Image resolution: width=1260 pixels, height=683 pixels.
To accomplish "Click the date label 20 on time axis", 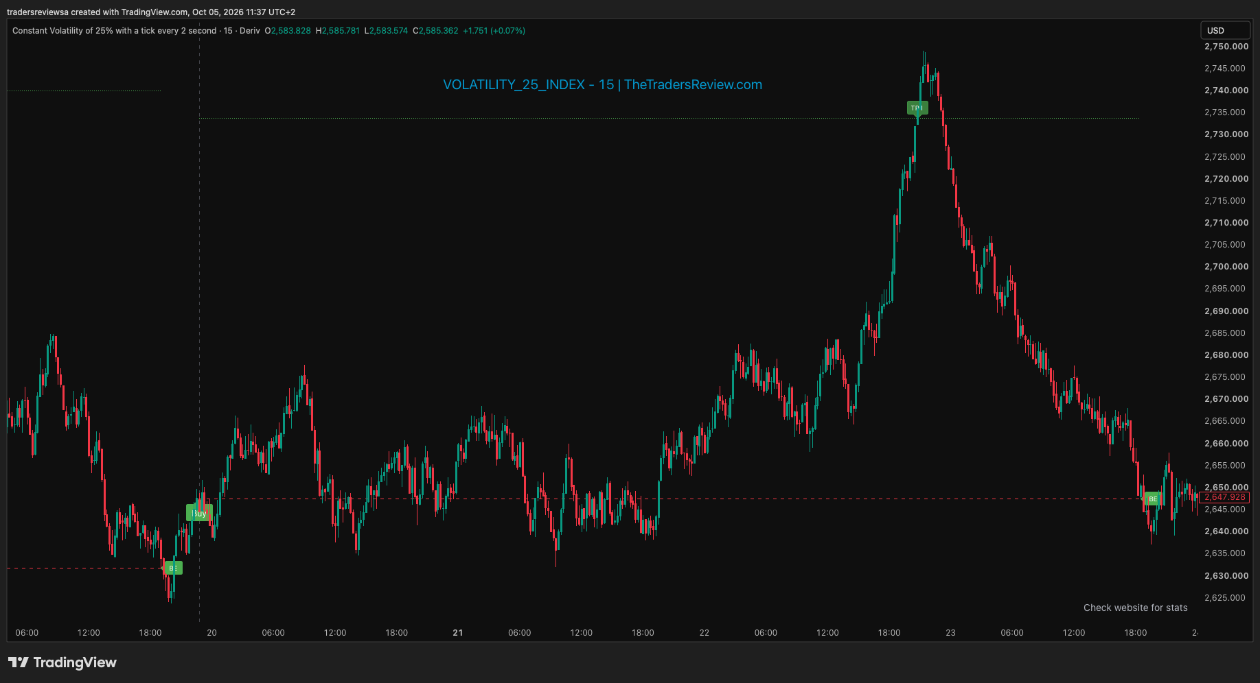I will point(211,632).
